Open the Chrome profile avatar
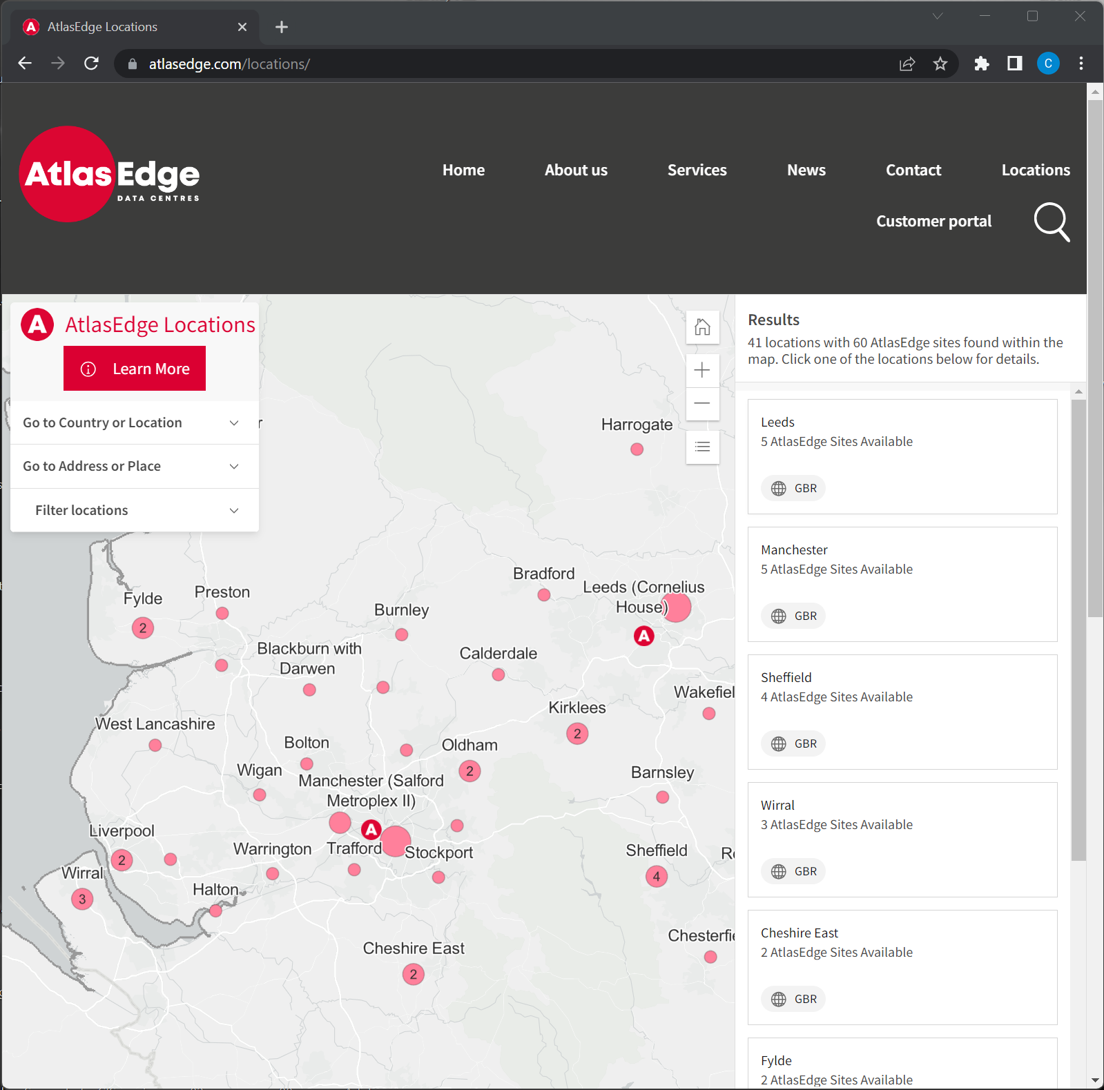 (x=1048, y=64)
